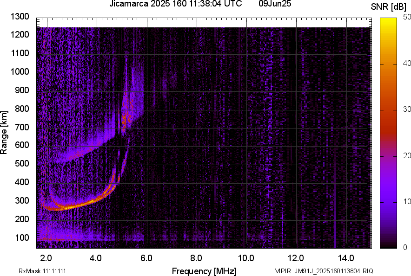Click range tick label '400'
411x276 pixels.
coord(22,182)
